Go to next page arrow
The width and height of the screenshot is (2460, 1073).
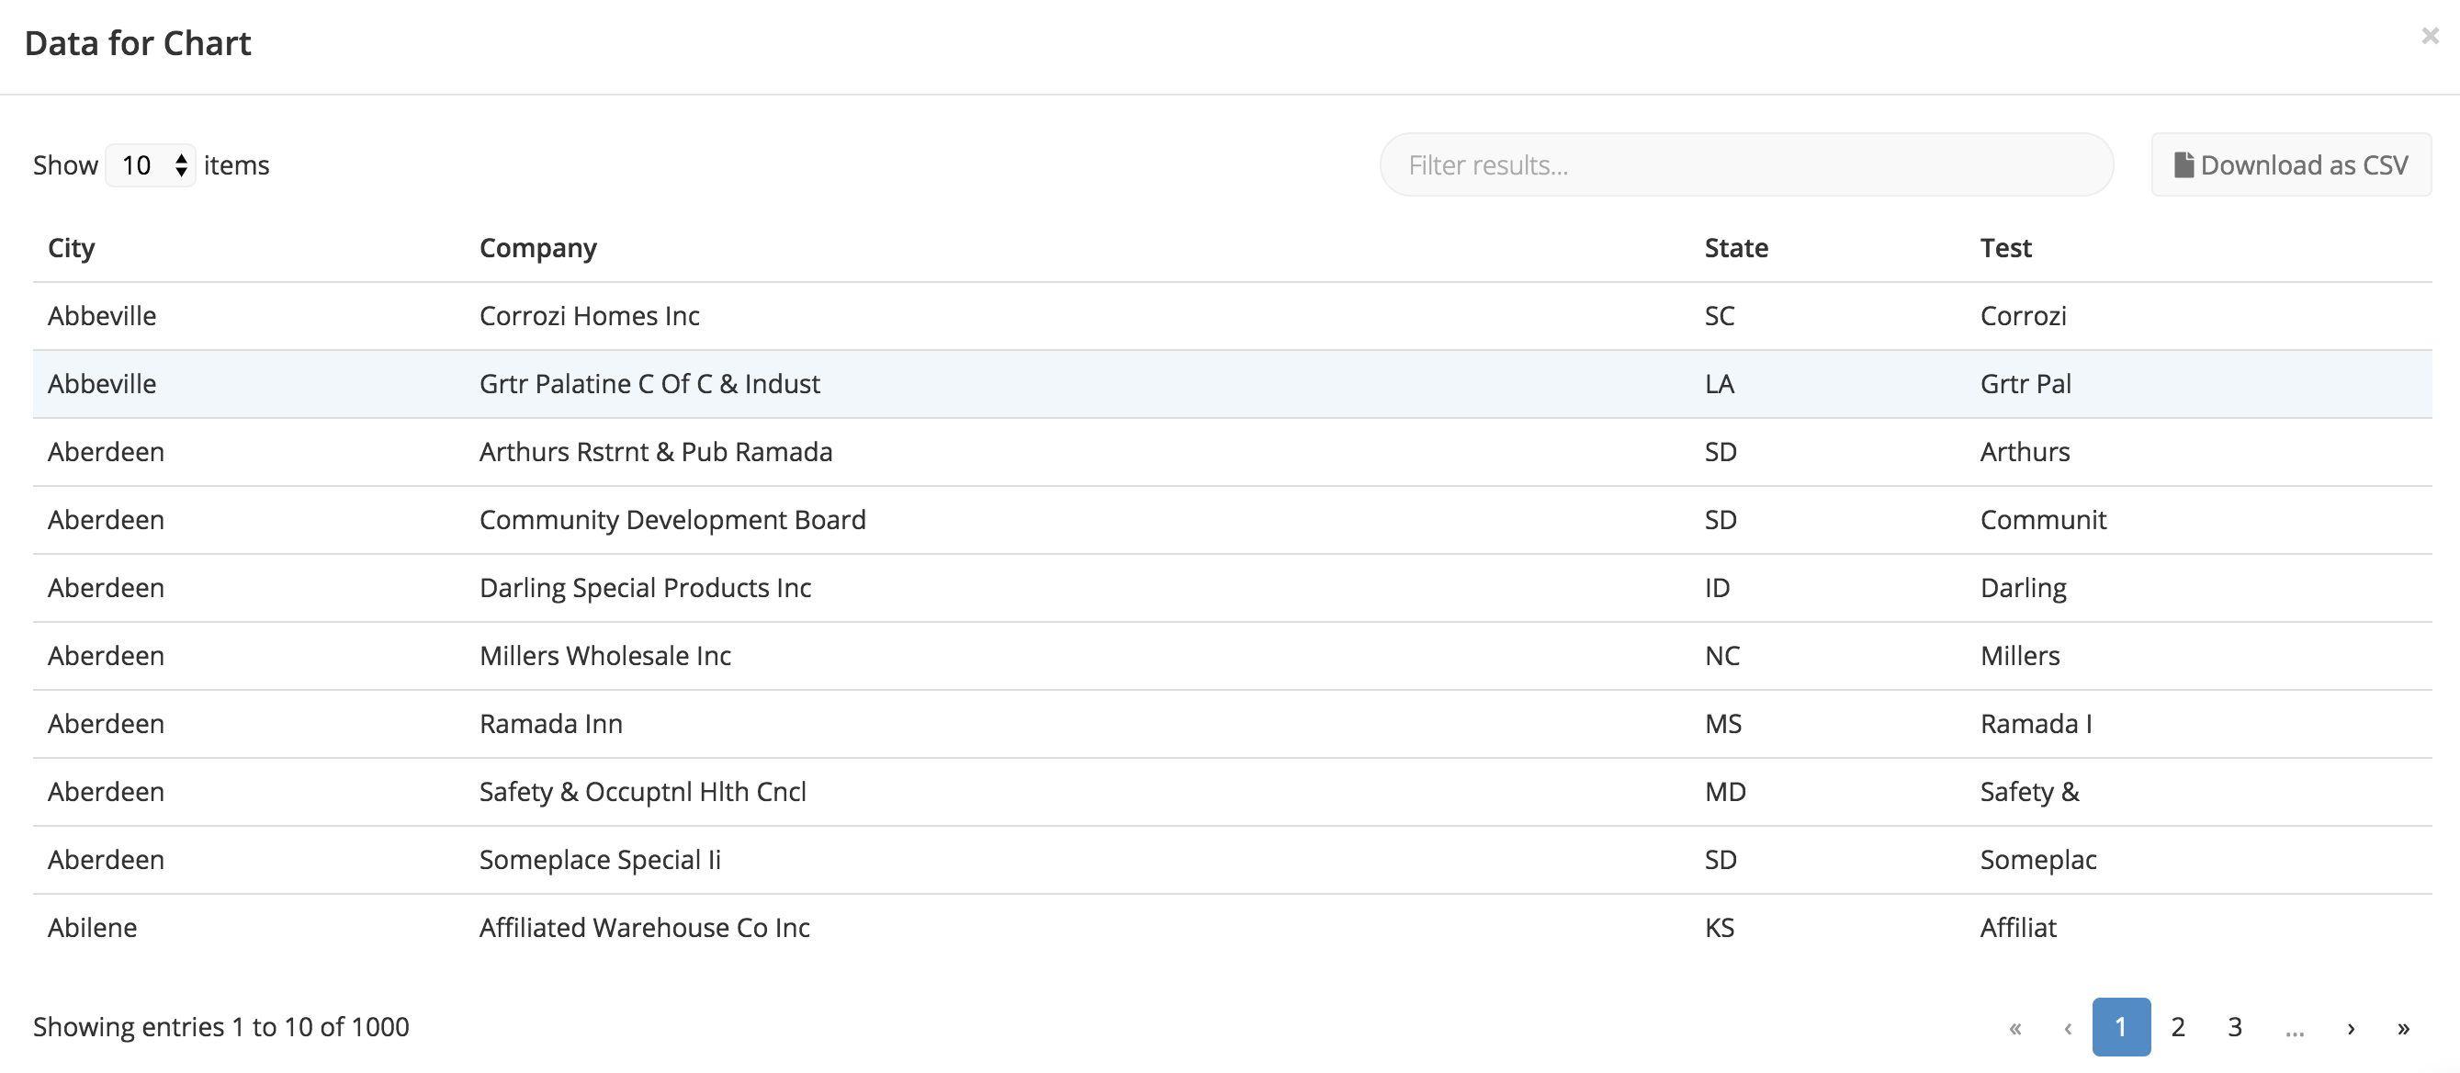(2350, 1027)
